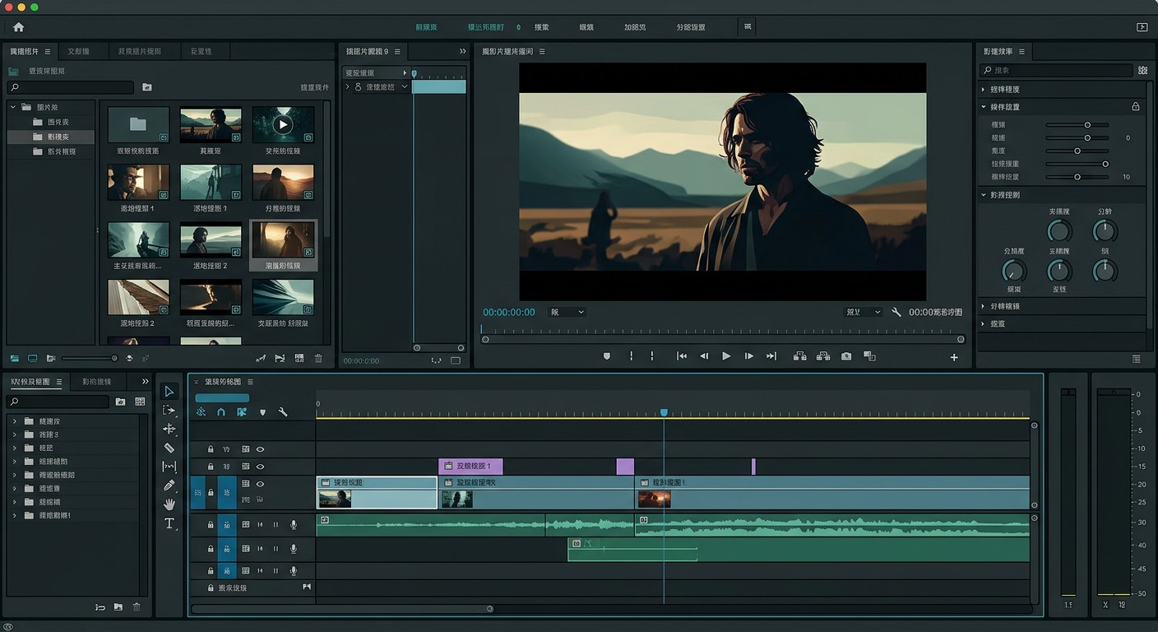Lock the middle video track
Image resolution: width=1158 pixels, height=632 pixels.
tap(211, 467)
